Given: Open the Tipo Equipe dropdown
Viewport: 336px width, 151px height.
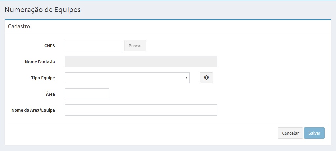Looking at the screenshot, I should click(127, 78).
